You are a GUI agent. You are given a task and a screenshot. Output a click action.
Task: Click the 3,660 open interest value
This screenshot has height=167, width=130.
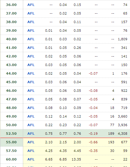click(x=123, y=117)
